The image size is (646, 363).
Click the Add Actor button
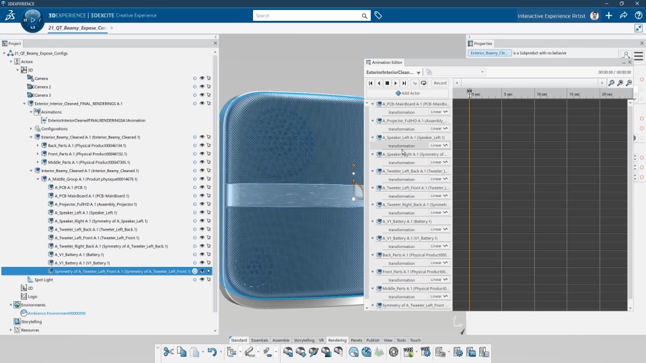point(408,93)
